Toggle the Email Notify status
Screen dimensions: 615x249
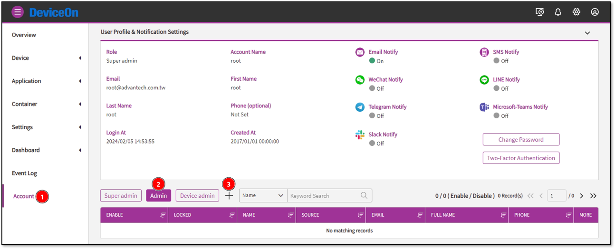(373, 61)
